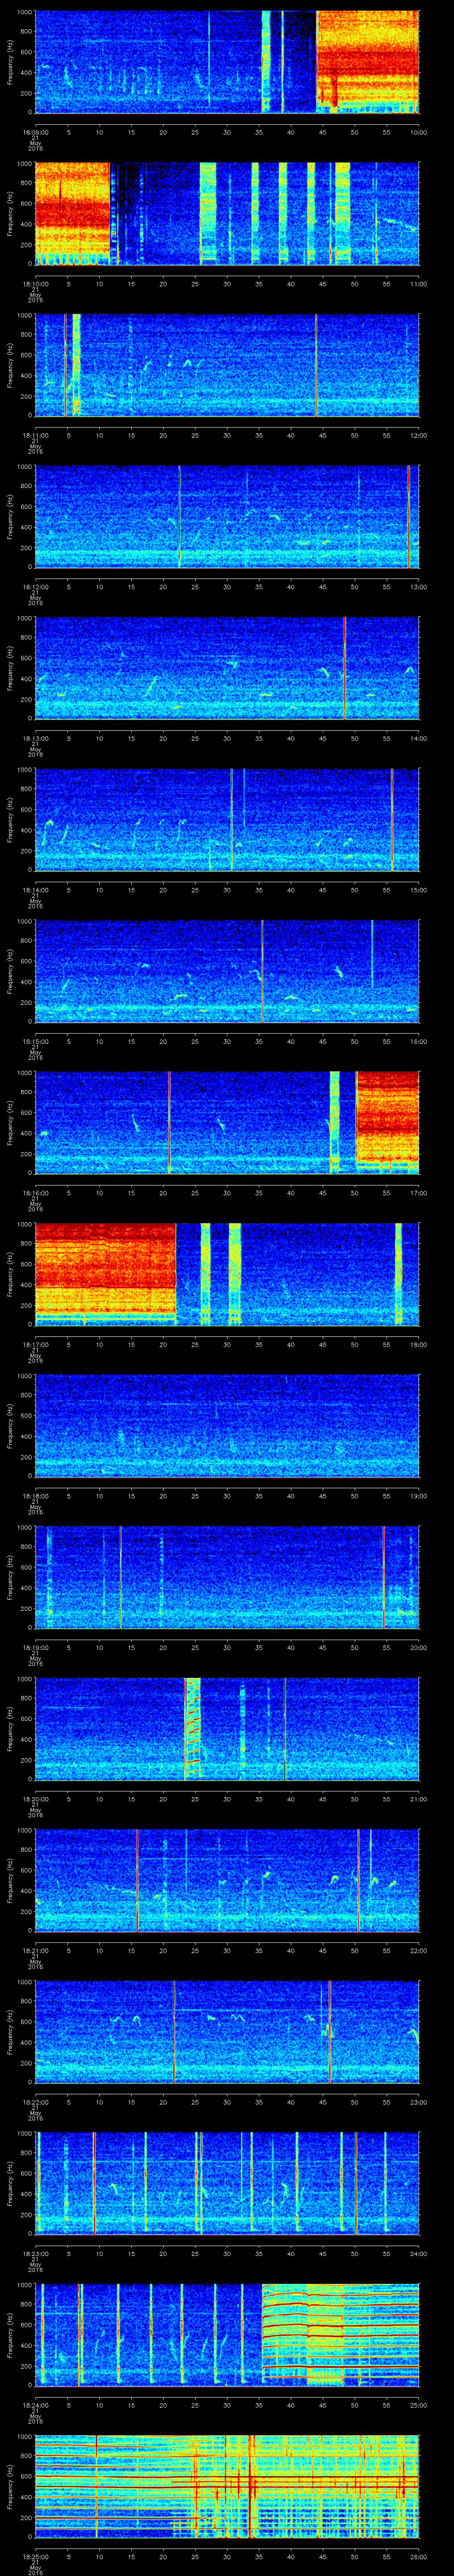Click the spectrogram panel starting at 18:11:00
The image size is (454, 2576).
click(x=227, y=365)
